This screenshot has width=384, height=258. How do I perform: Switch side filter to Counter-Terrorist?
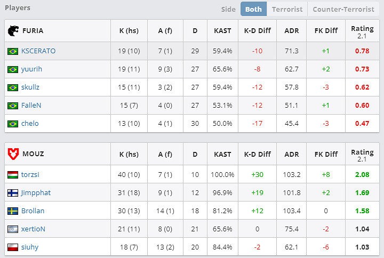pos(343,9)
